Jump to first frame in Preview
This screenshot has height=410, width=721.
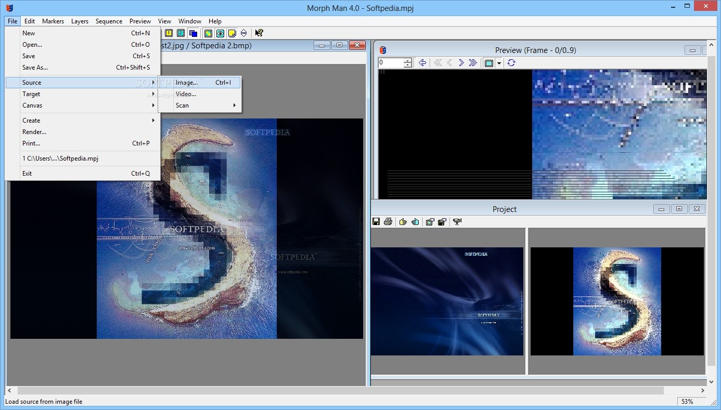point(437,63)
